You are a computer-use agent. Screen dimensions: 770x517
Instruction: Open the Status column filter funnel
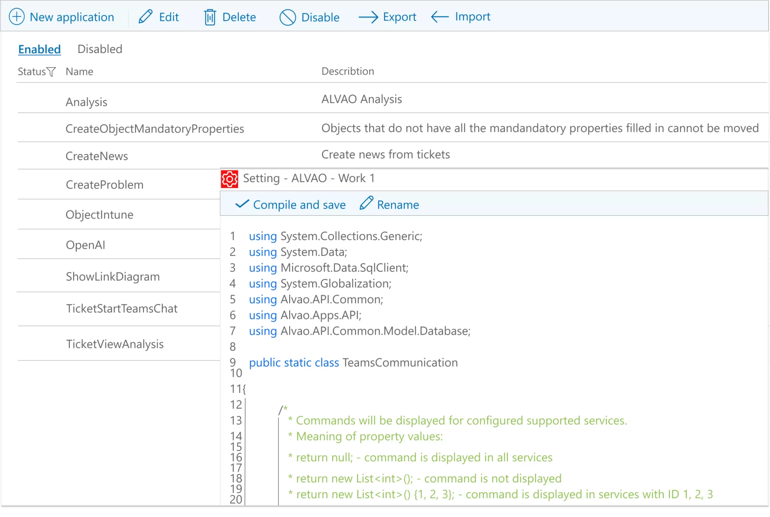51,72
